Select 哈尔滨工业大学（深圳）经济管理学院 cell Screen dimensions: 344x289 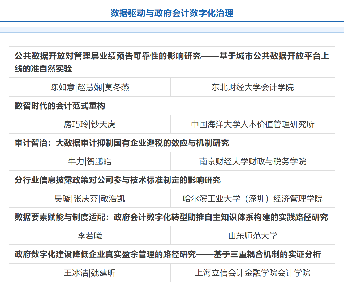252,199
